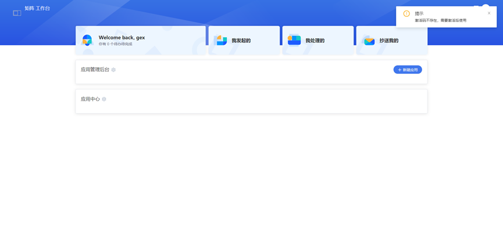Click the 我处理的 card icon
This screenshot has height=245, width=503.
[x=294, y=40]
